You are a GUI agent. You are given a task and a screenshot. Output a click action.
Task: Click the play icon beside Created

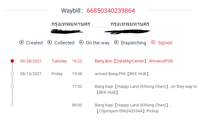click(x=22, y=43)
